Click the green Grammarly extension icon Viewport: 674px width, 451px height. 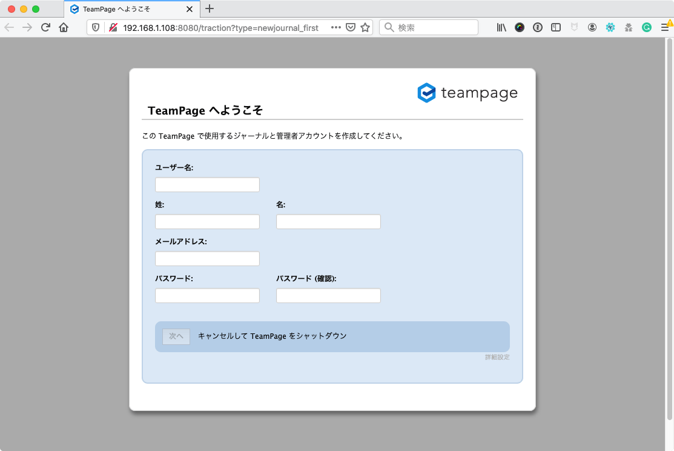[x=647, y=27]
